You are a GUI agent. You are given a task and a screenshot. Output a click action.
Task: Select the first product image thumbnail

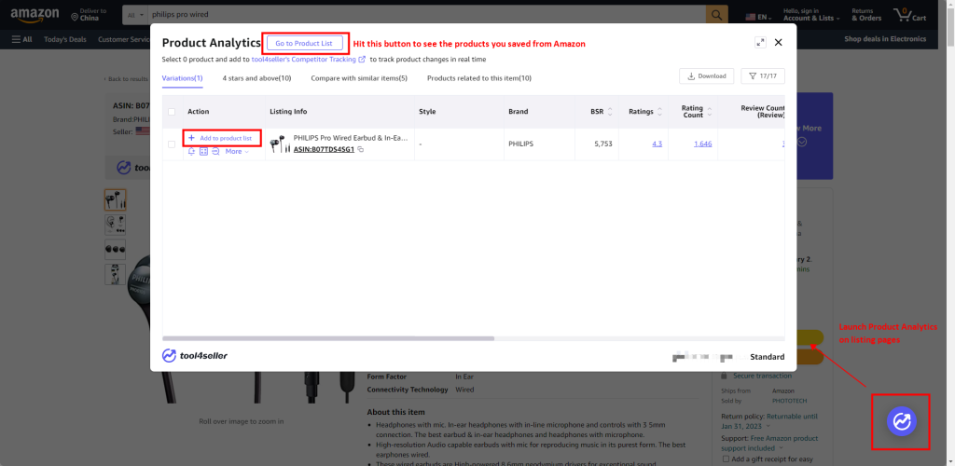115,199
